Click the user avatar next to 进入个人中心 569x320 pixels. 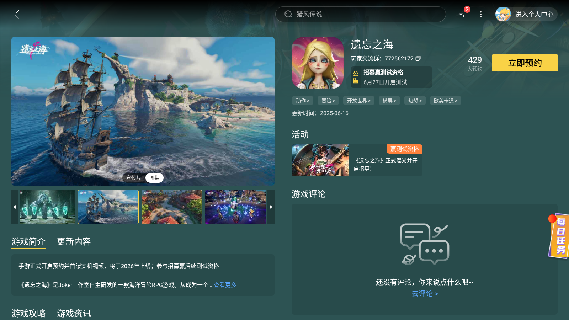pyautogui.click(x=503, y=15)
